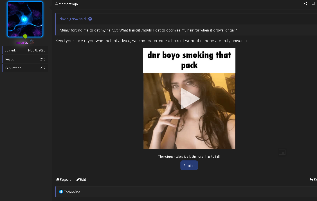Open david_0954's quoted post link

point(73,19)
